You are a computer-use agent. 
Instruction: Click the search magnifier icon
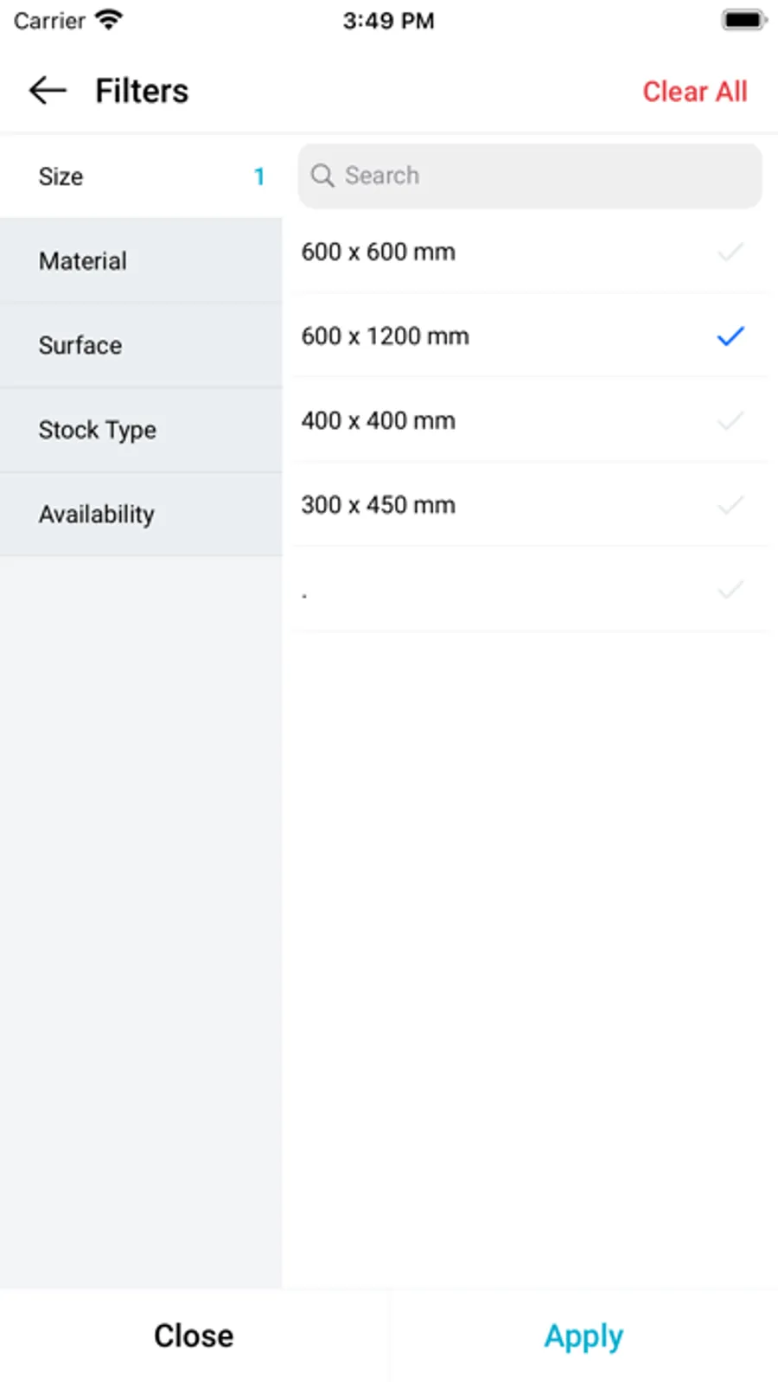[x=322, y=176]
